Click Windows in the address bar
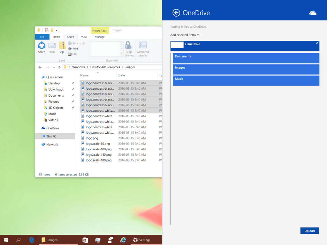 pyautogui.click(x=79, y=67)
